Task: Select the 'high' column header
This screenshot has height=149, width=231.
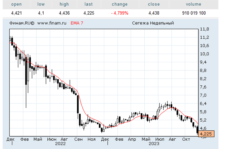Action: [x=64, y=4]
